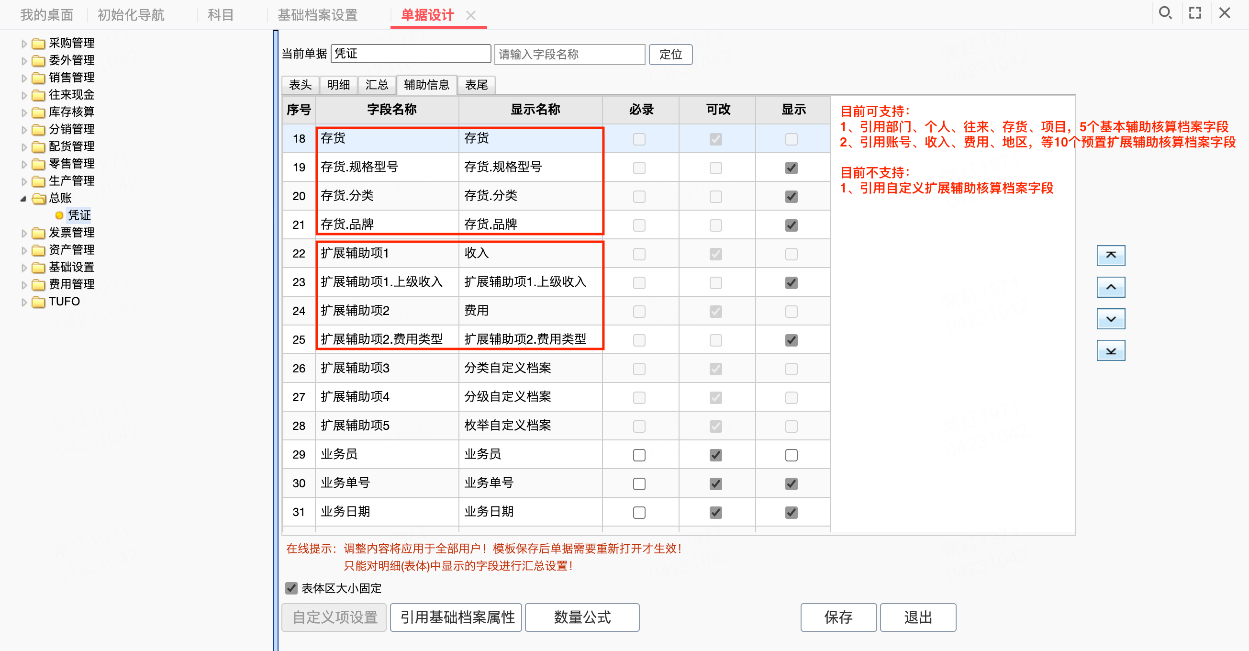Open the 采购管理 folder icon
This screenshot has height=651, width=1249.
point(38,44)
